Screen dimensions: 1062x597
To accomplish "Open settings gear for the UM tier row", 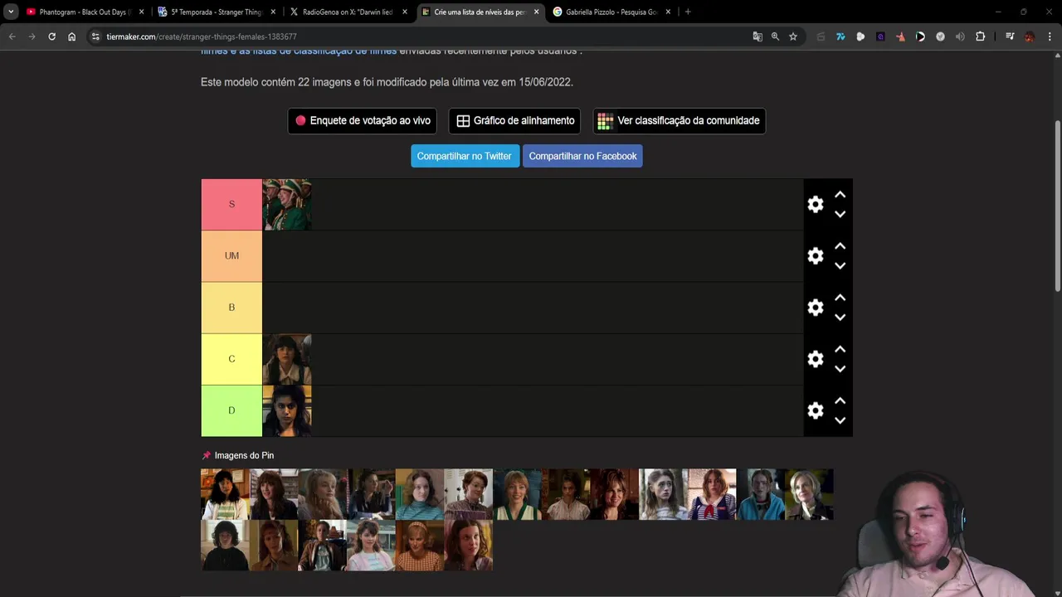I will (x=816, y=256).
